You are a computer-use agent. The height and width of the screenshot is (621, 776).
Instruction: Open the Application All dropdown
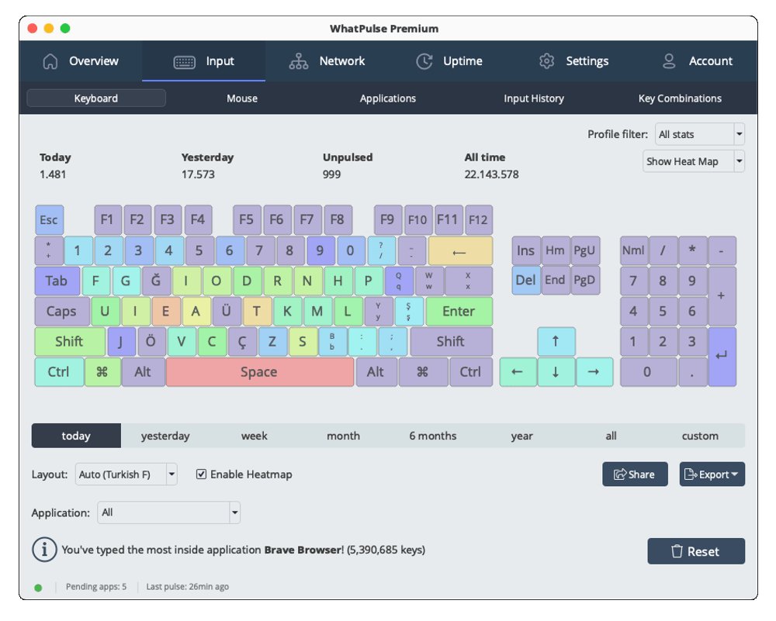click(168, 512)
